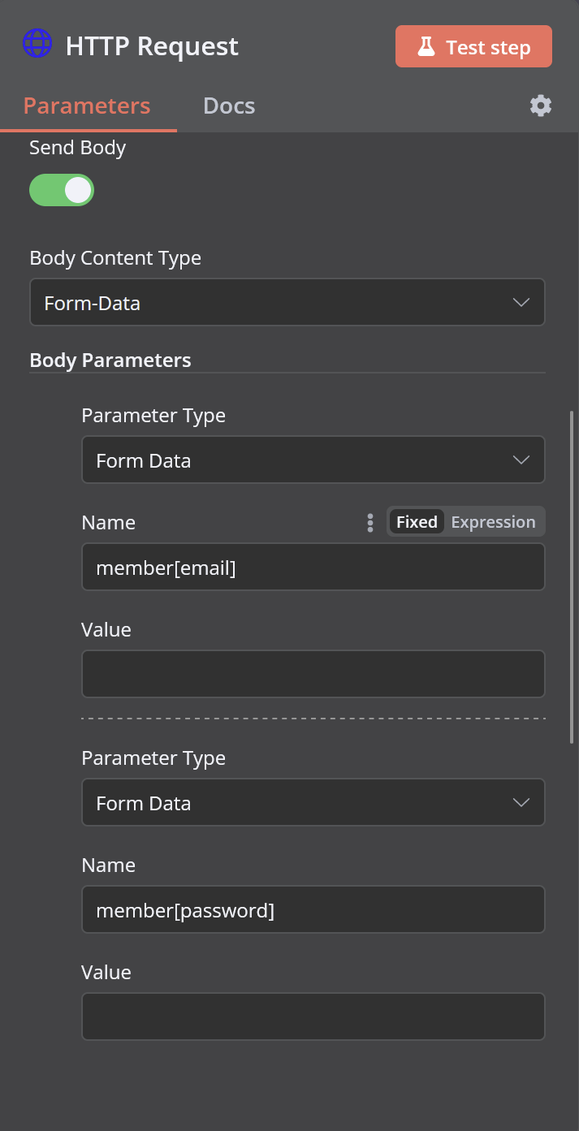Click the HTTP Request globe icon
Screen dimensions: 579x1131
pyautogui.click(x=37, y=43)
